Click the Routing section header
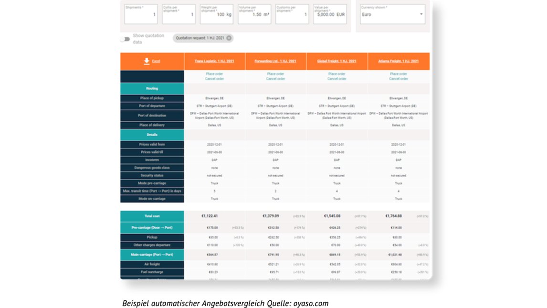The height and width of the screenshot is (308, 547). tap(152, 88)
